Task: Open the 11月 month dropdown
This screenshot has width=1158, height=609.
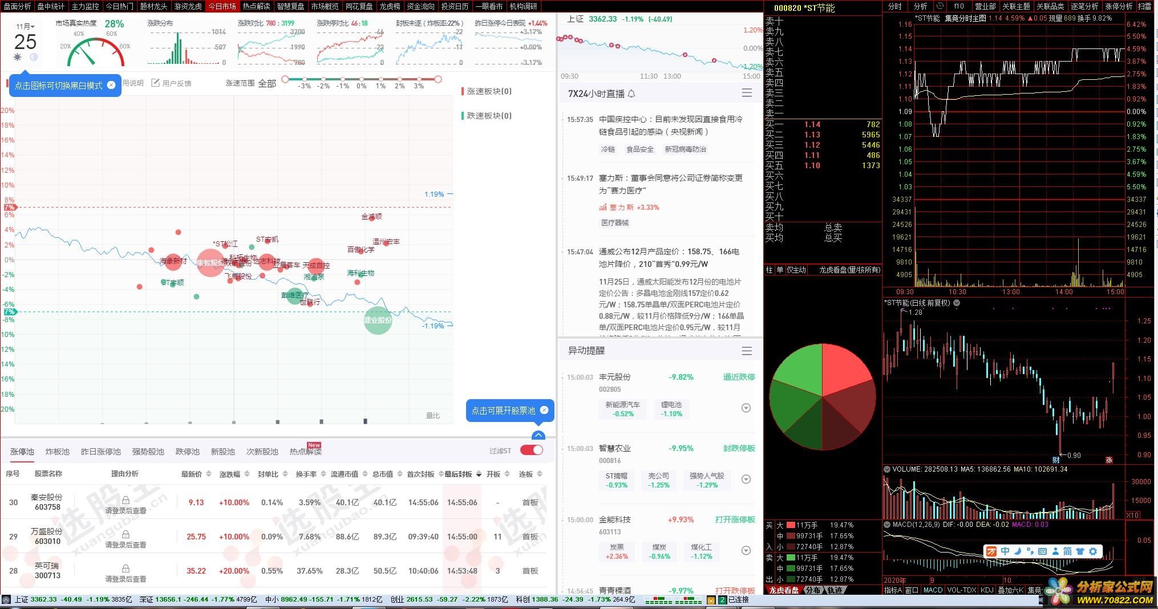Action: coord(26,26)
